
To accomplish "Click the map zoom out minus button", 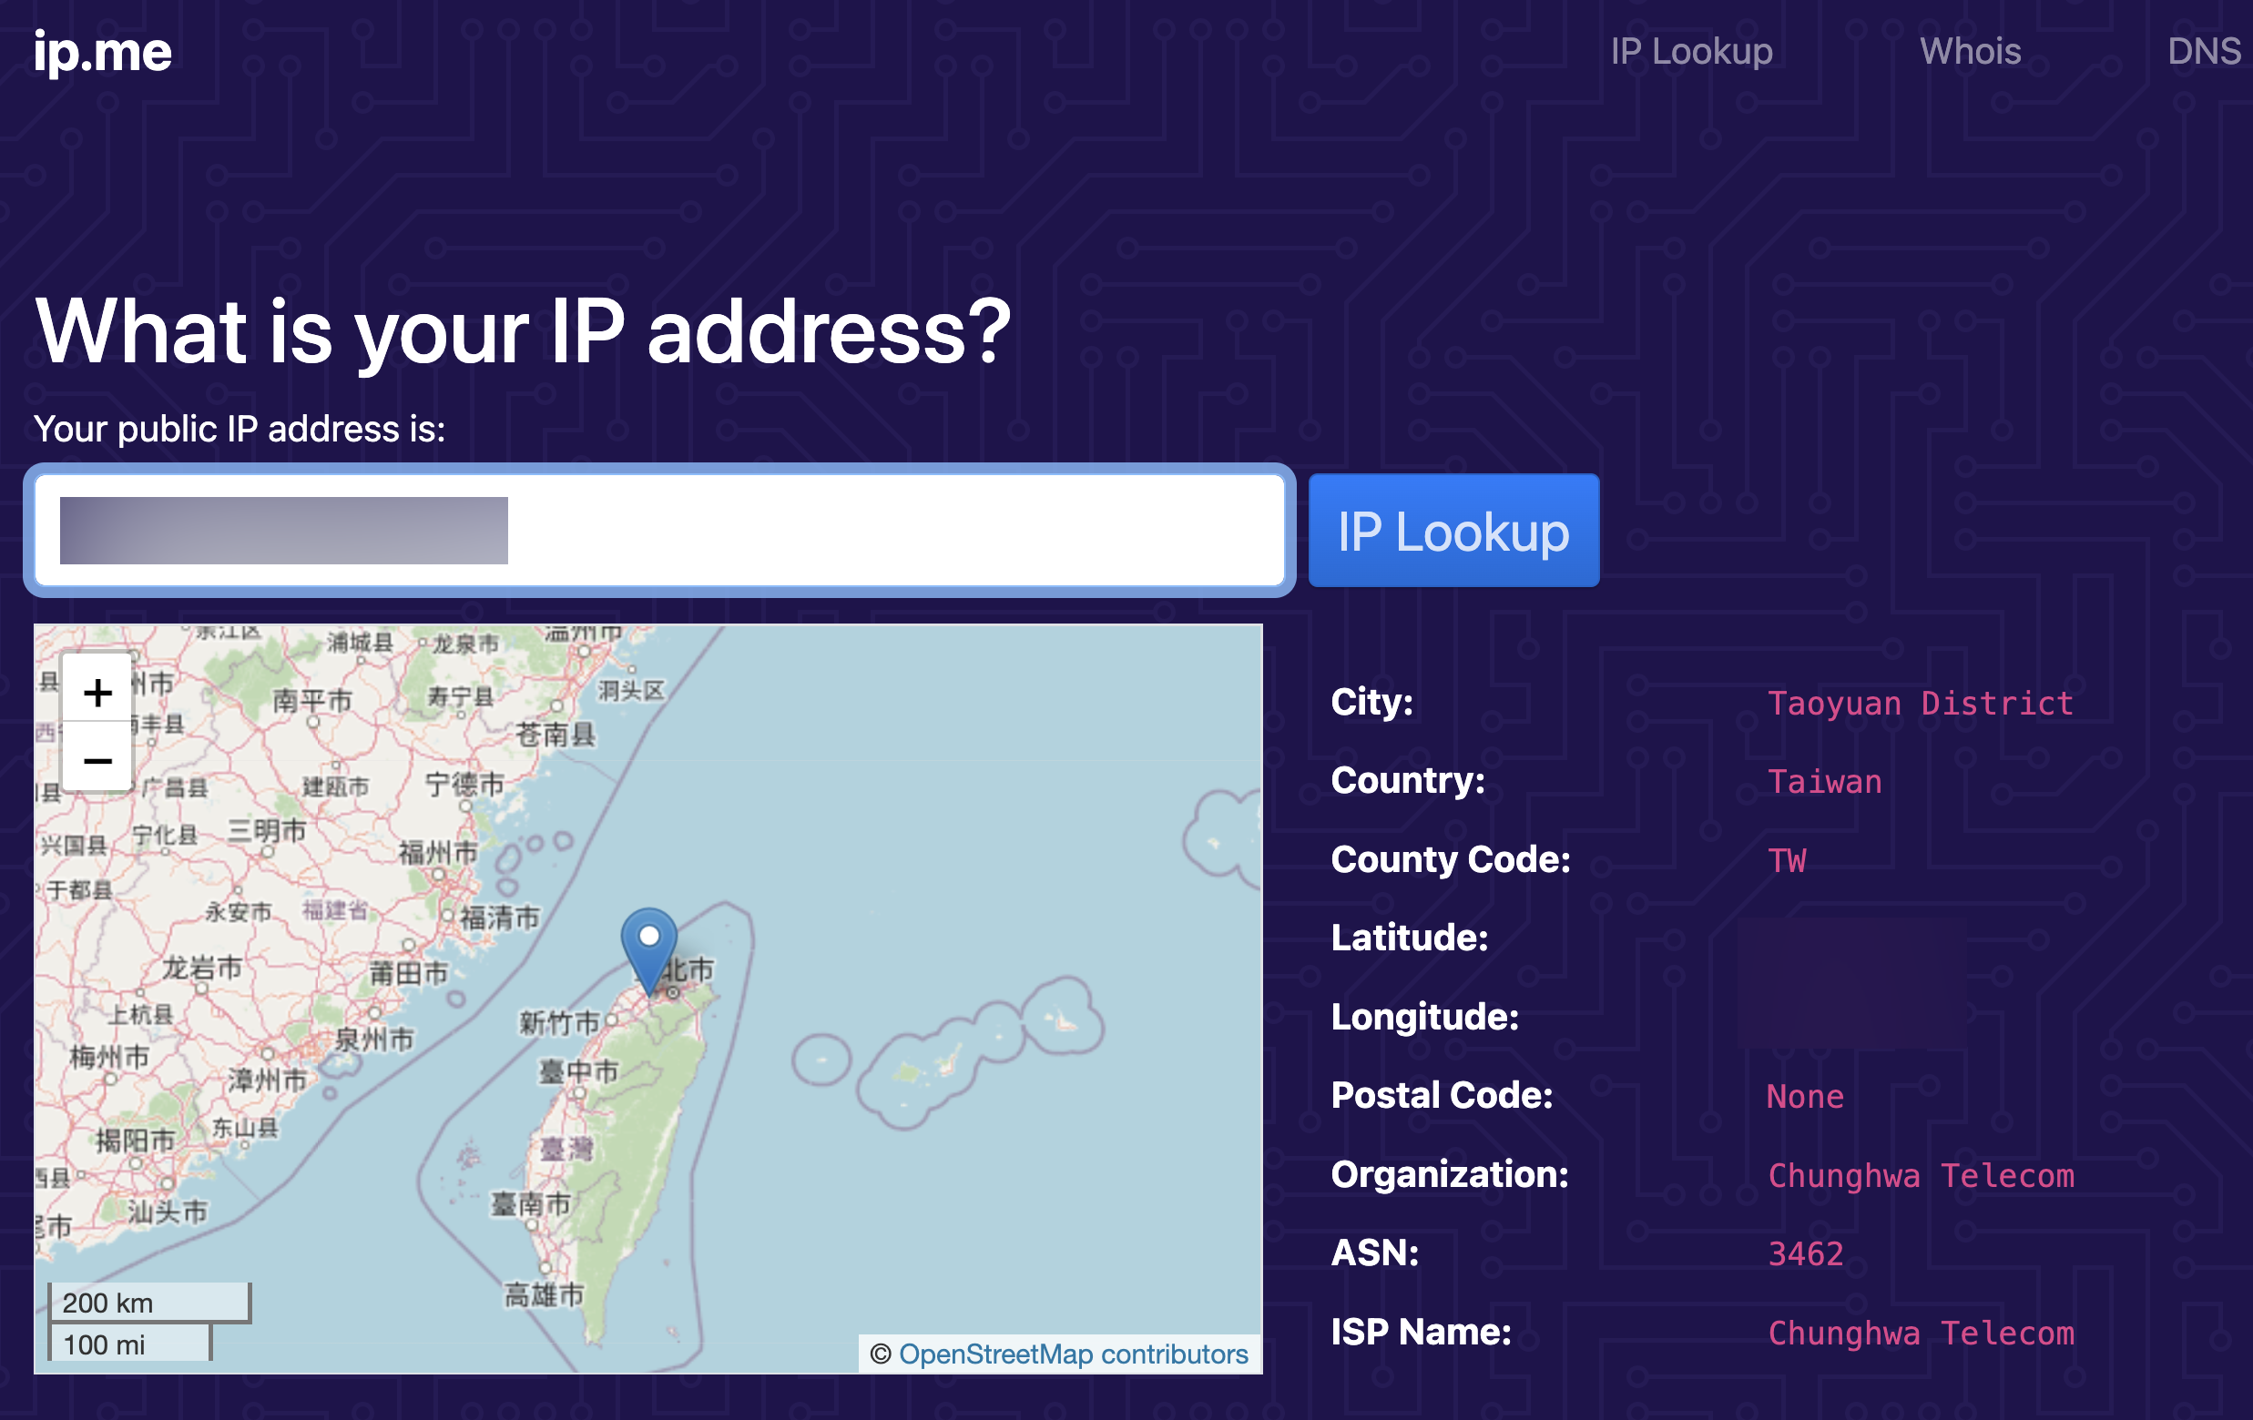I will click(x=97, y=759).
